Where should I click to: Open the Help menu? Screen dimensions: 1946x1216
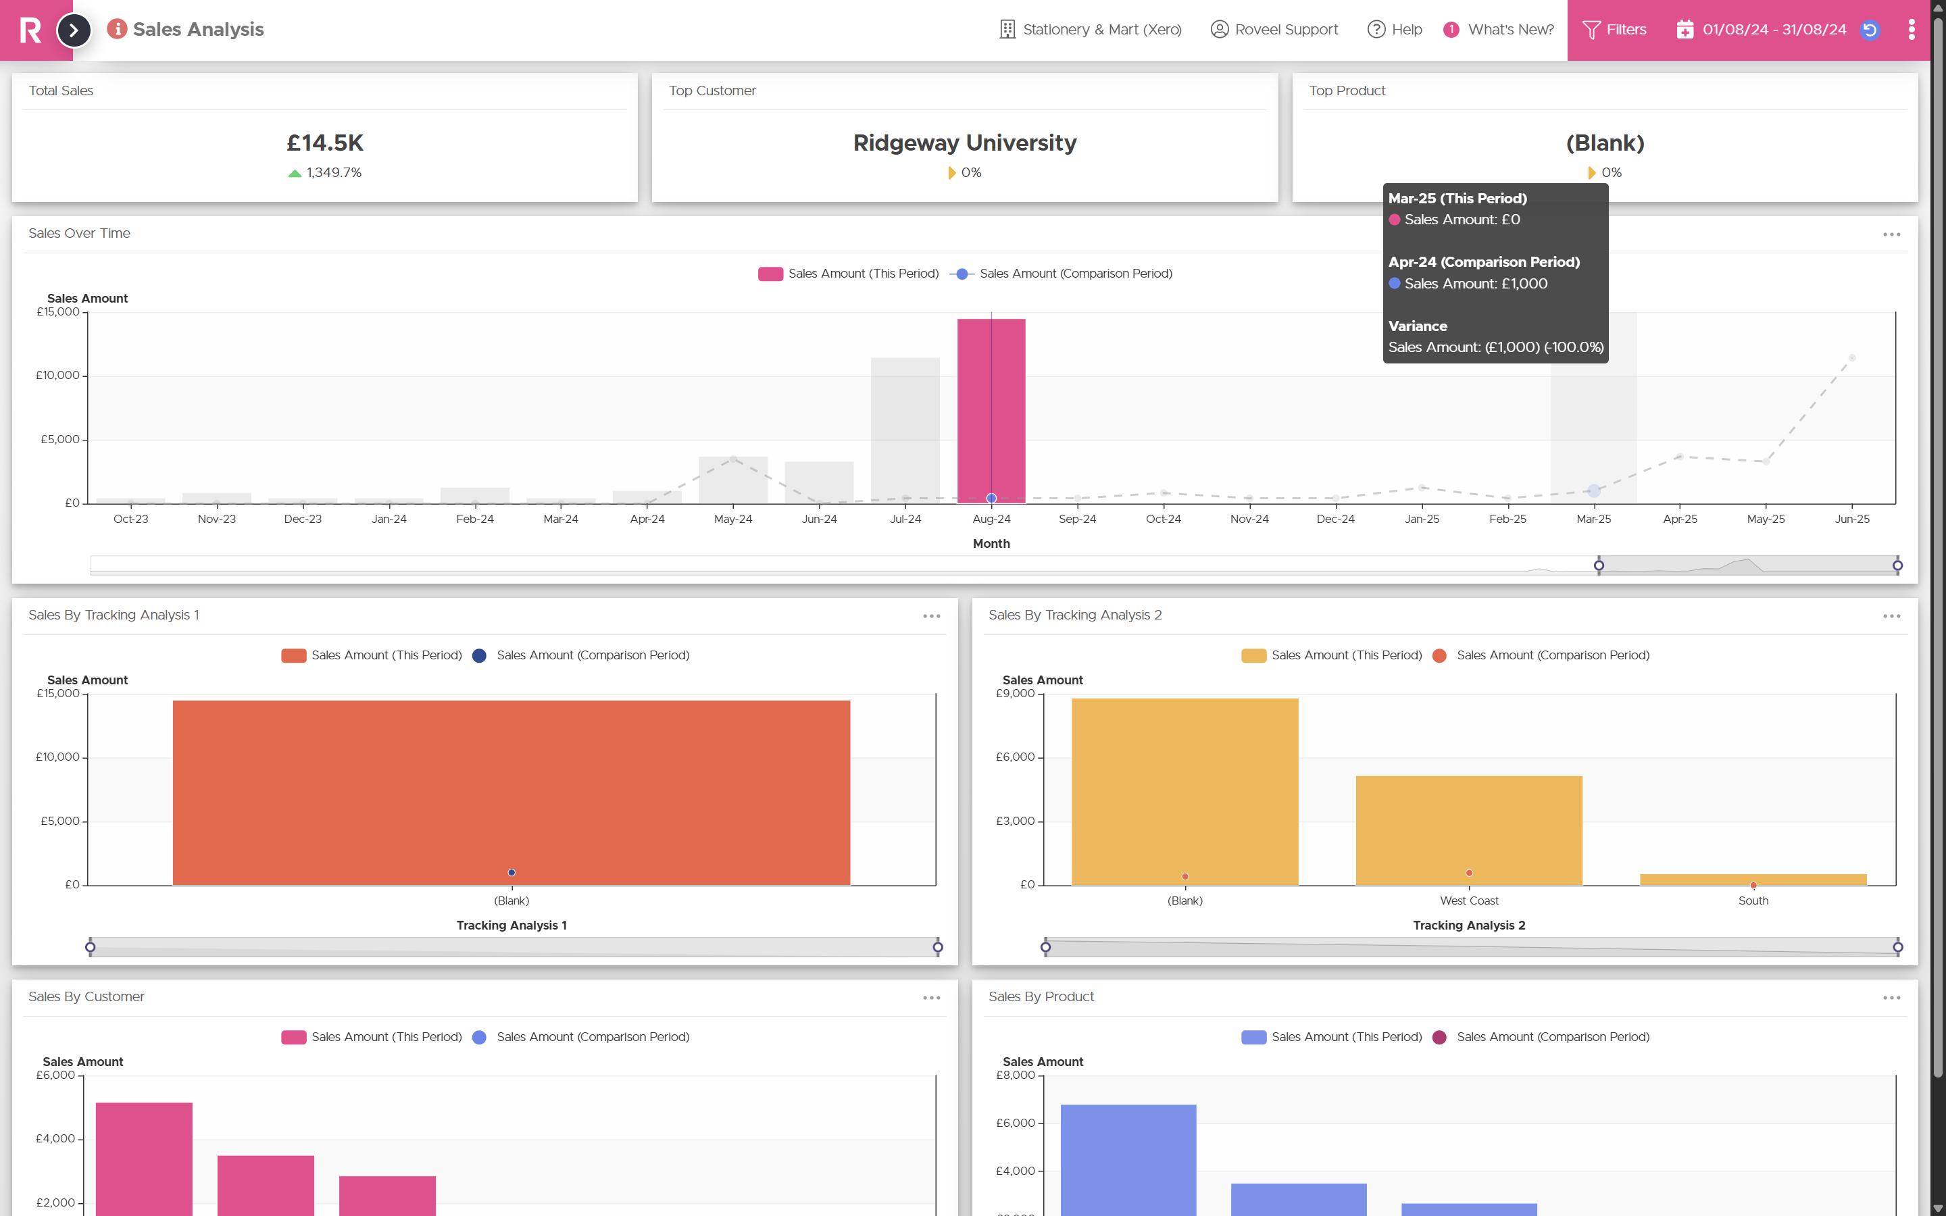coord(1395,30)
